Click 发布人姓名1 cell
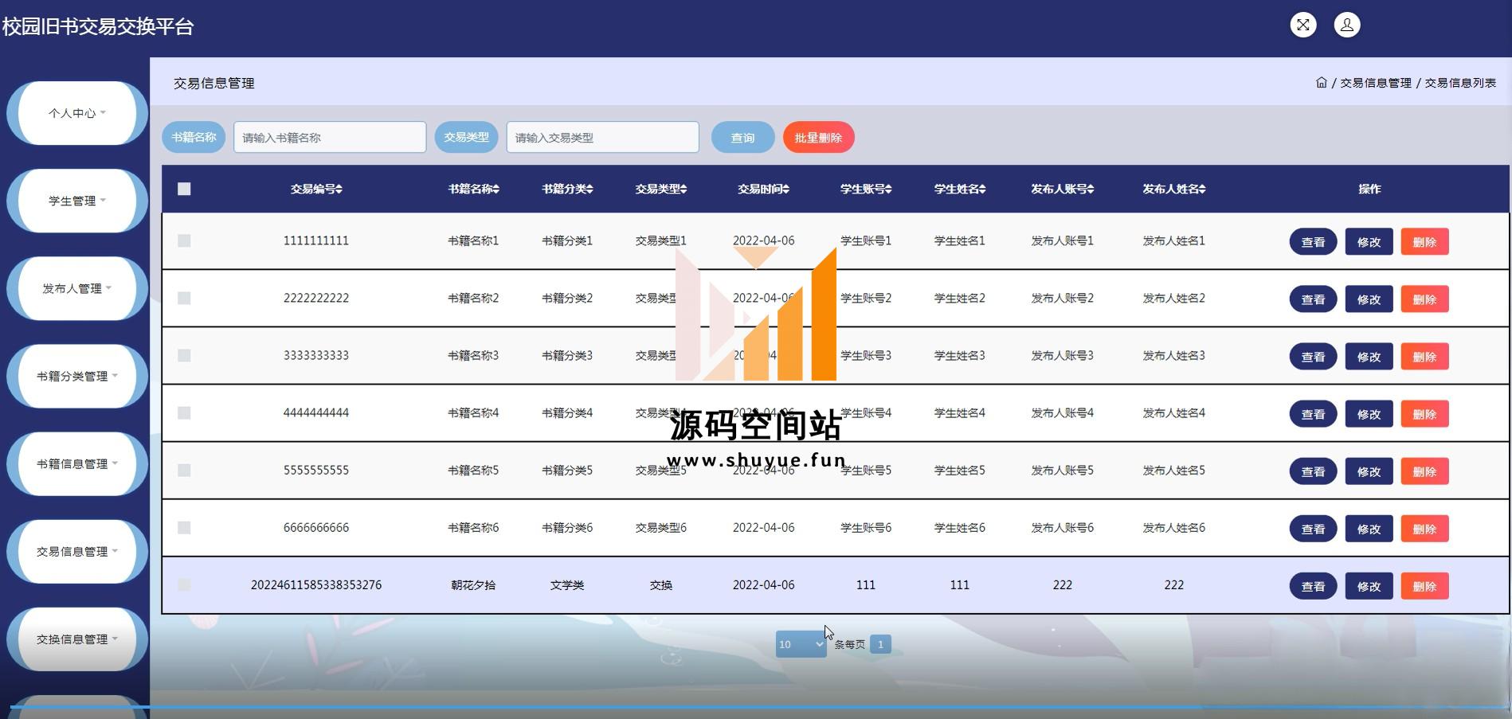 click(x=1174, y=240)
